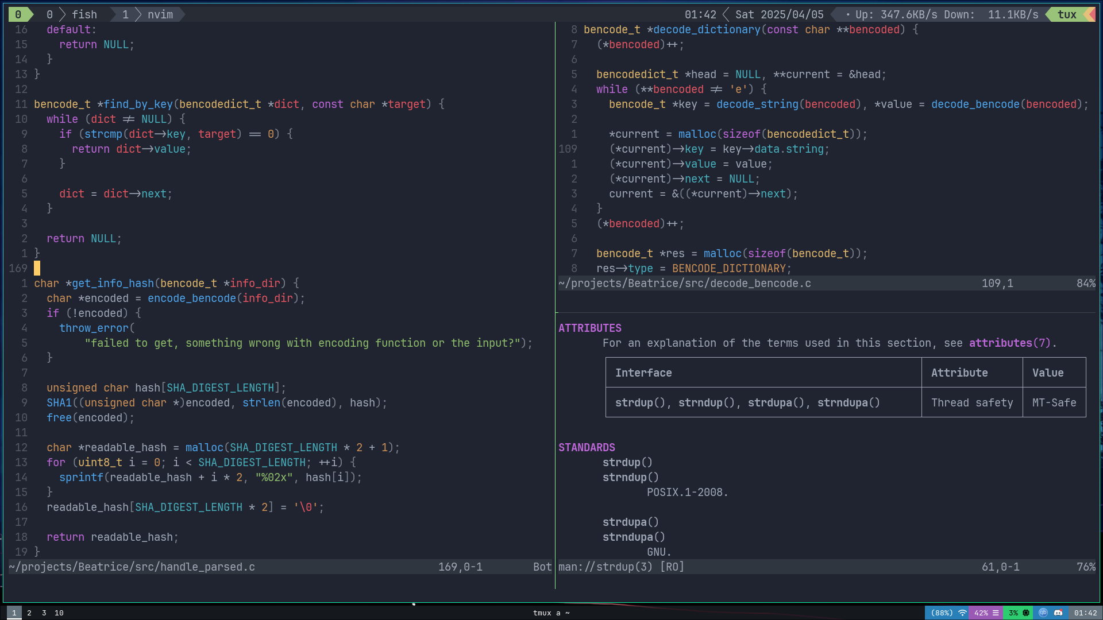Click the Wi-Fi icon in status bar
1103x620 pixels.
[962, 613]
